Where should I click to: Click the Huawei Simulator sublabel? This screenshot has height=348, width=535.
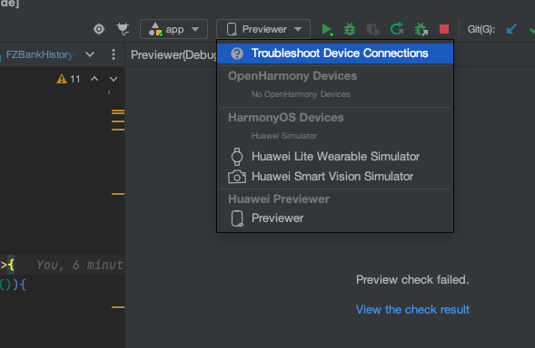284,136
